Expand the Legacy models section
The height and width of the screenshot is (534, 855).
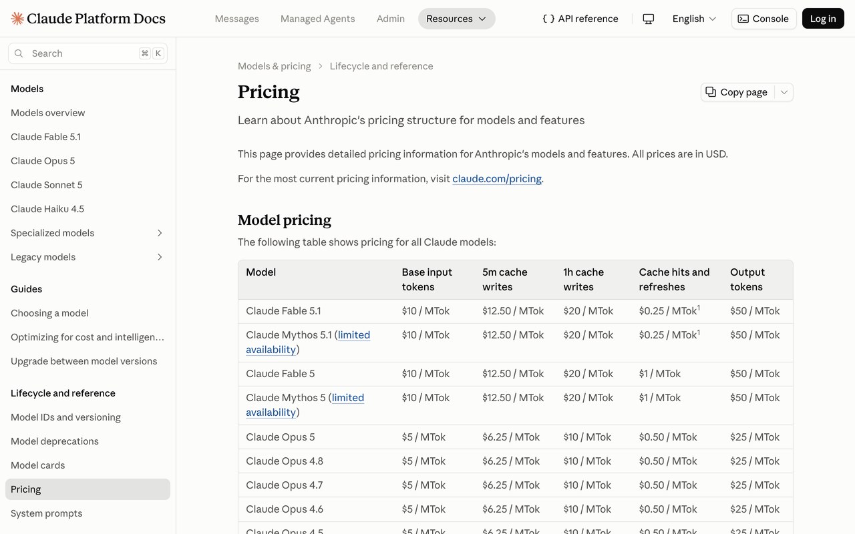click(x=160, y=257)
